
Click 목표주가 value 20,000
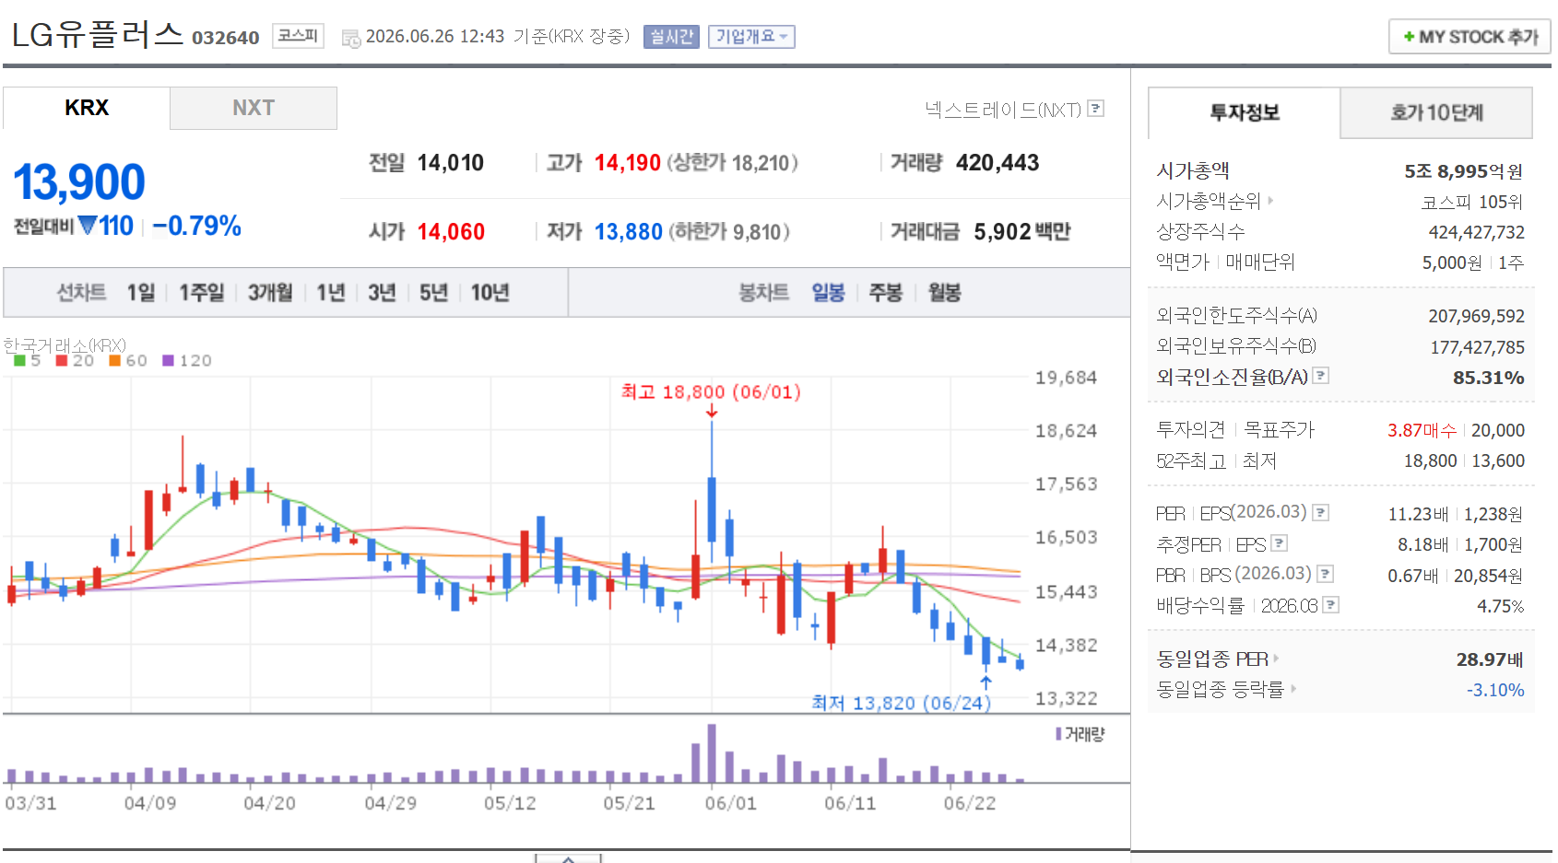1498,430
